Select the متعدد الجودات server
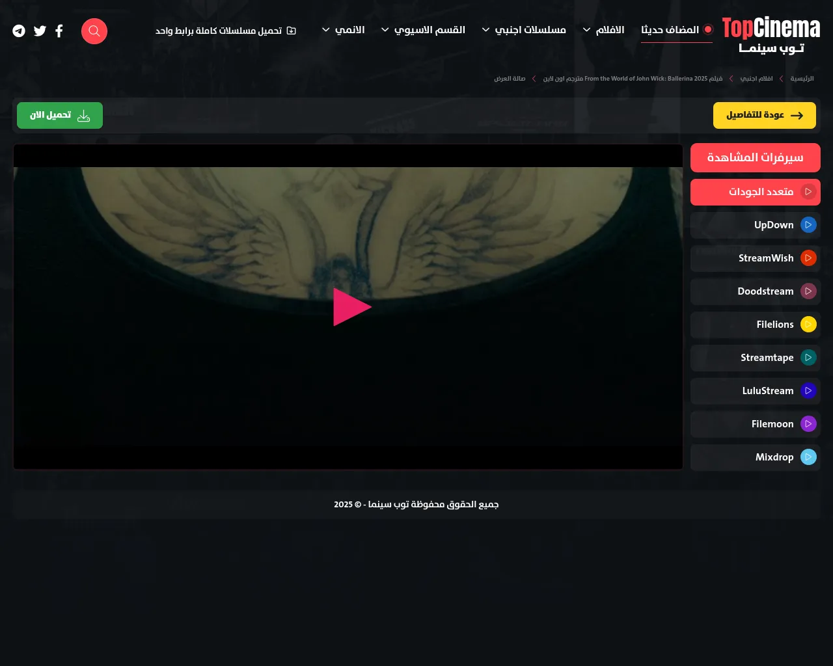Viewport: 833px width, 666px height. [756, 192]
